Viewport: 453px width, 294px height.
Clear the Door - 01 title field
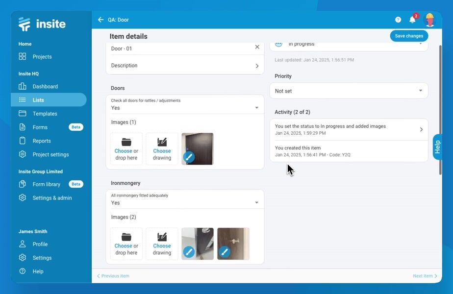[257, 47]
